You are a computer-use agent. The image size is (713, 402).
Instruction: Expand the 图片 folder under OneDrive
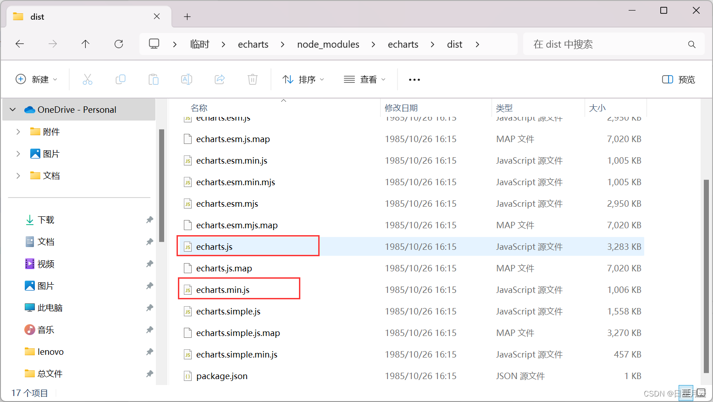[x=18, y=154]
